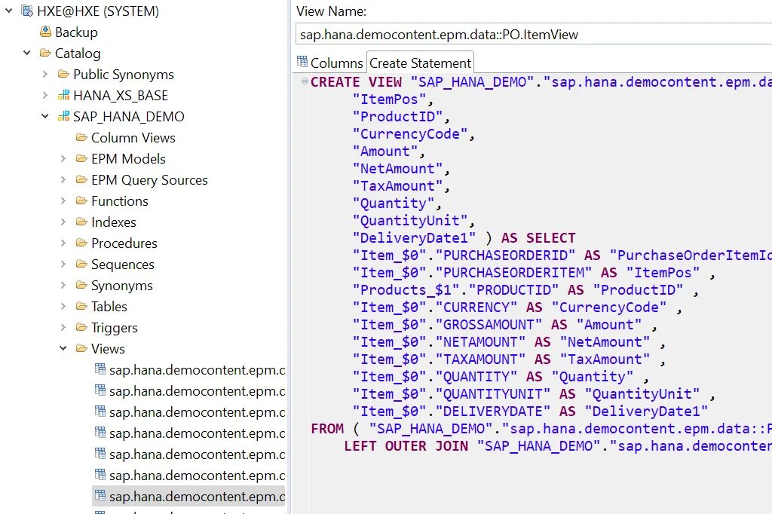772x514 pixels.
Task: Click the HXE@HXE system database icon
Action: 27,11
